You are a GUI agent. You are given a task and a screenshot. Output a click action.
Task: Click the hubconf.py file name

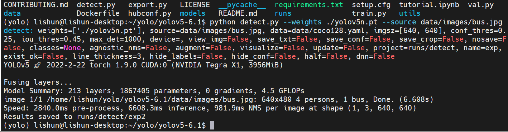tap(150, 14)
